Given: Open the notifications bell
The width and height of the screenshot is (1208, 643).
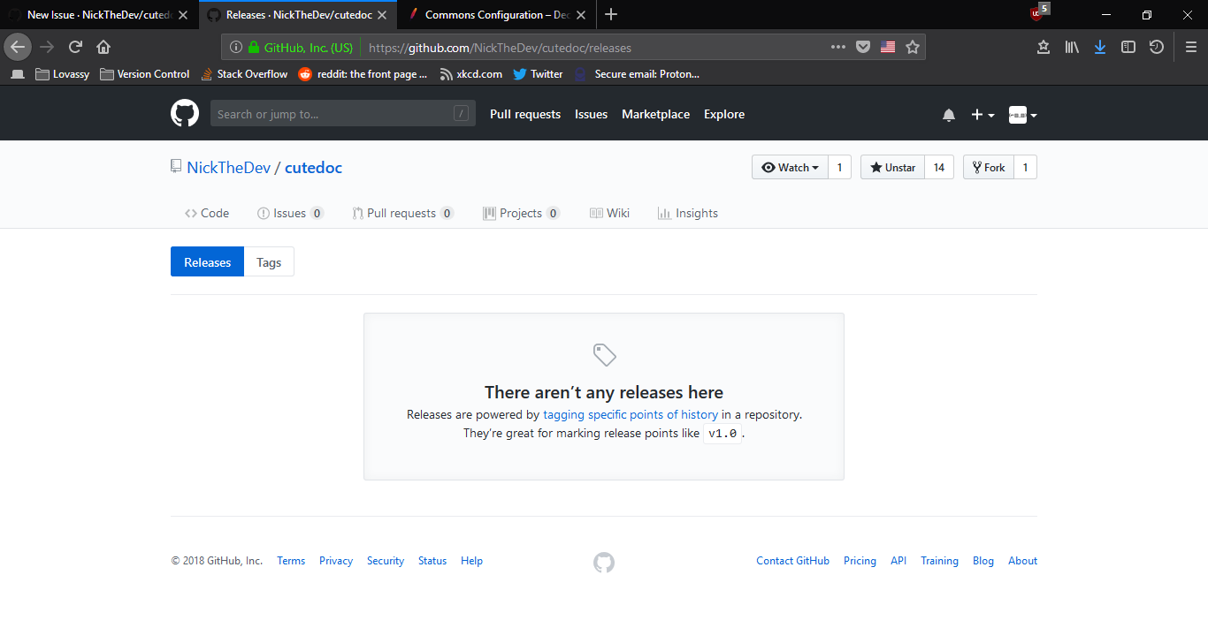Looking at the screenshot, I should point(949,115).
